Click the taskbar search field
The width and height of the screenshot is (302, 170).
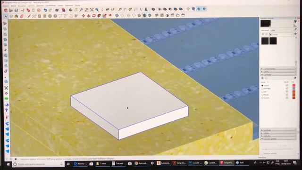(38, 164)
